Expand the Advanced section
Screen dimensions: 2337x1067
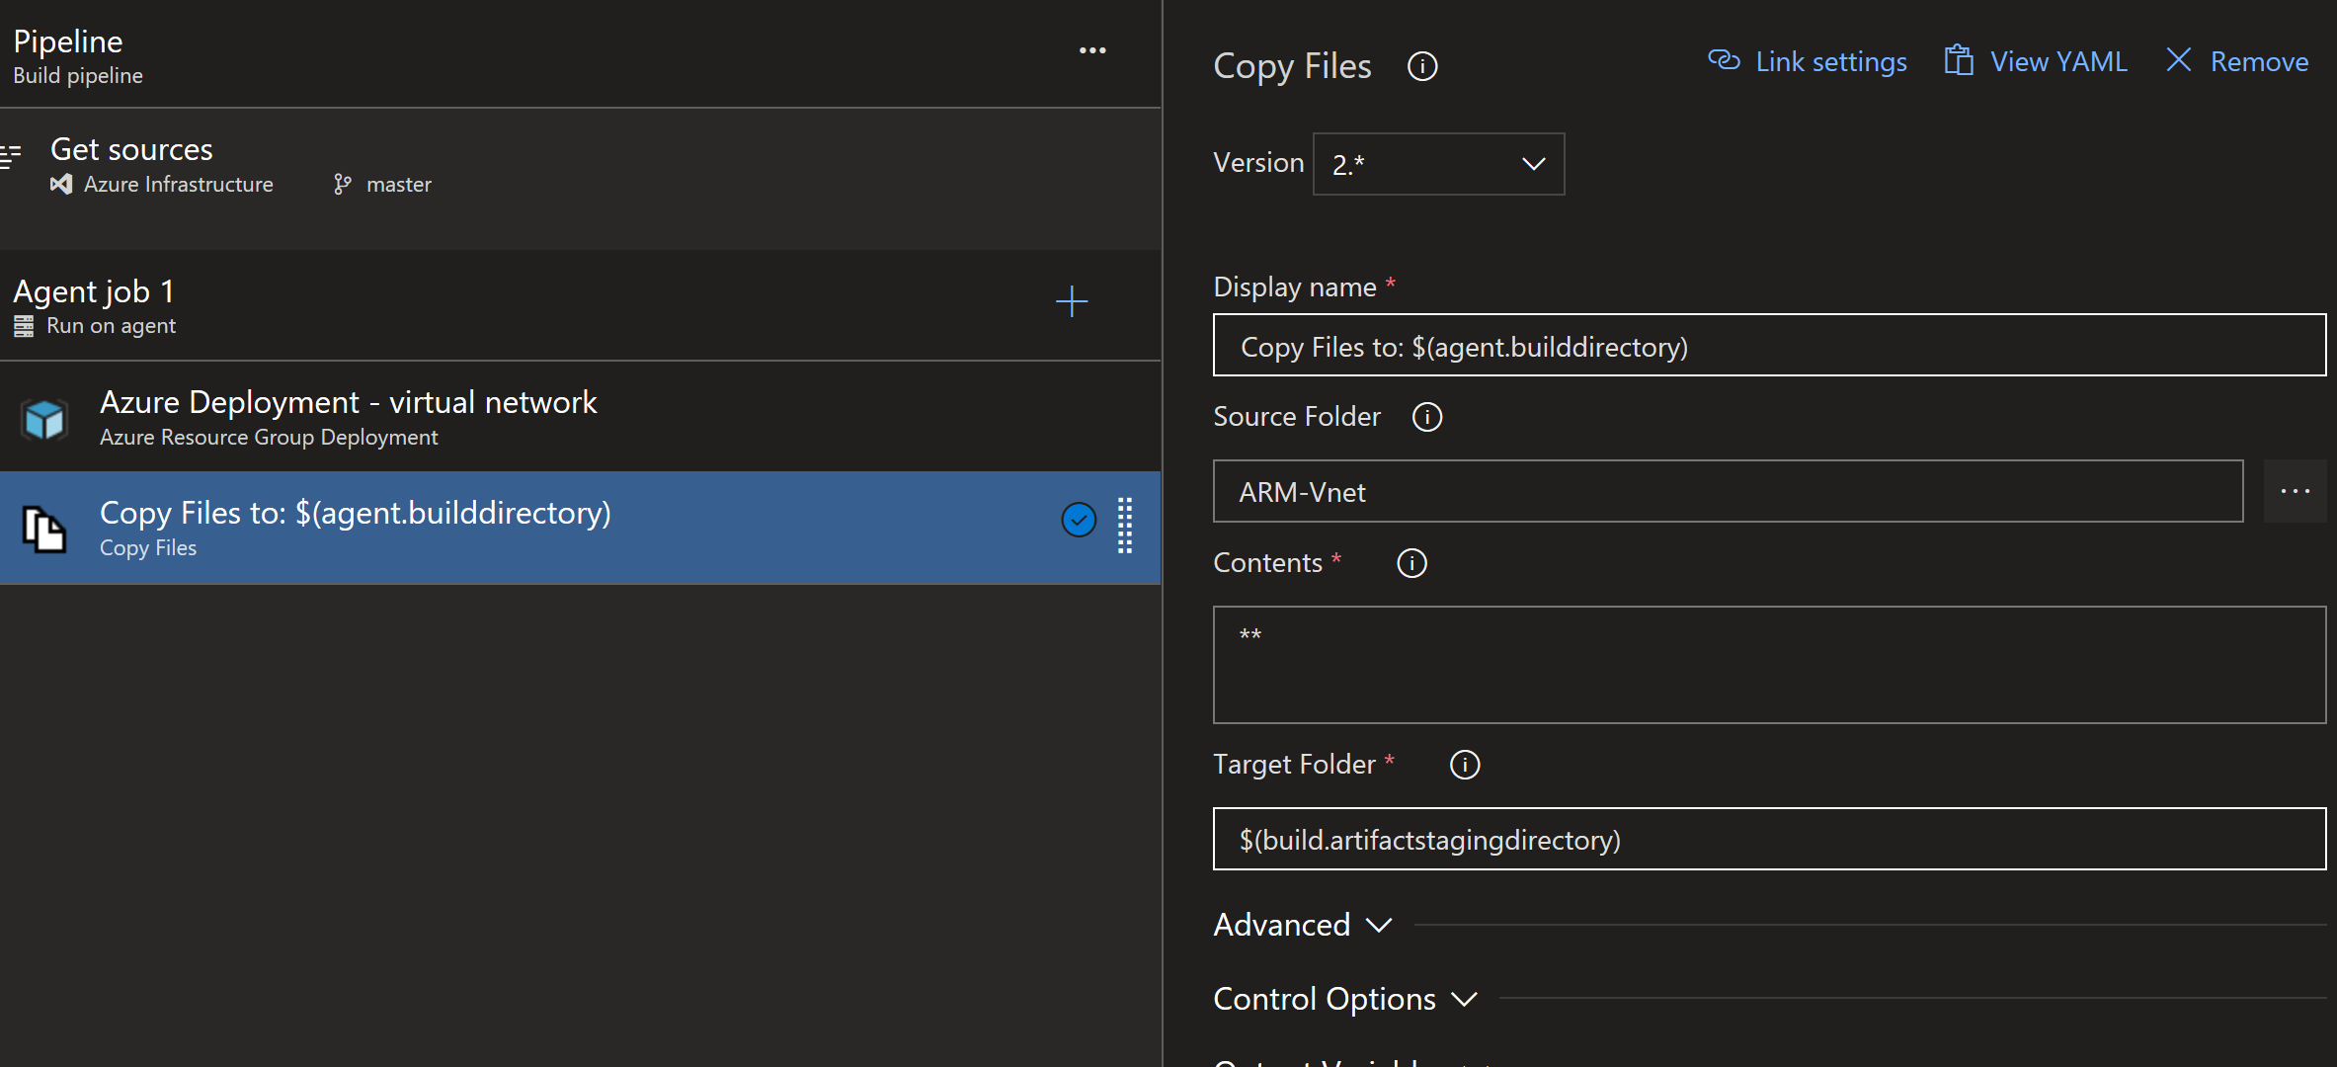(x=1303, y=925)
